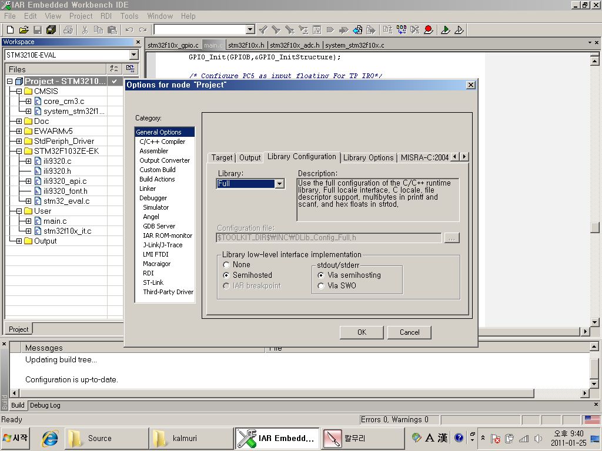Click the configuration file browse button

pos(451,238)
